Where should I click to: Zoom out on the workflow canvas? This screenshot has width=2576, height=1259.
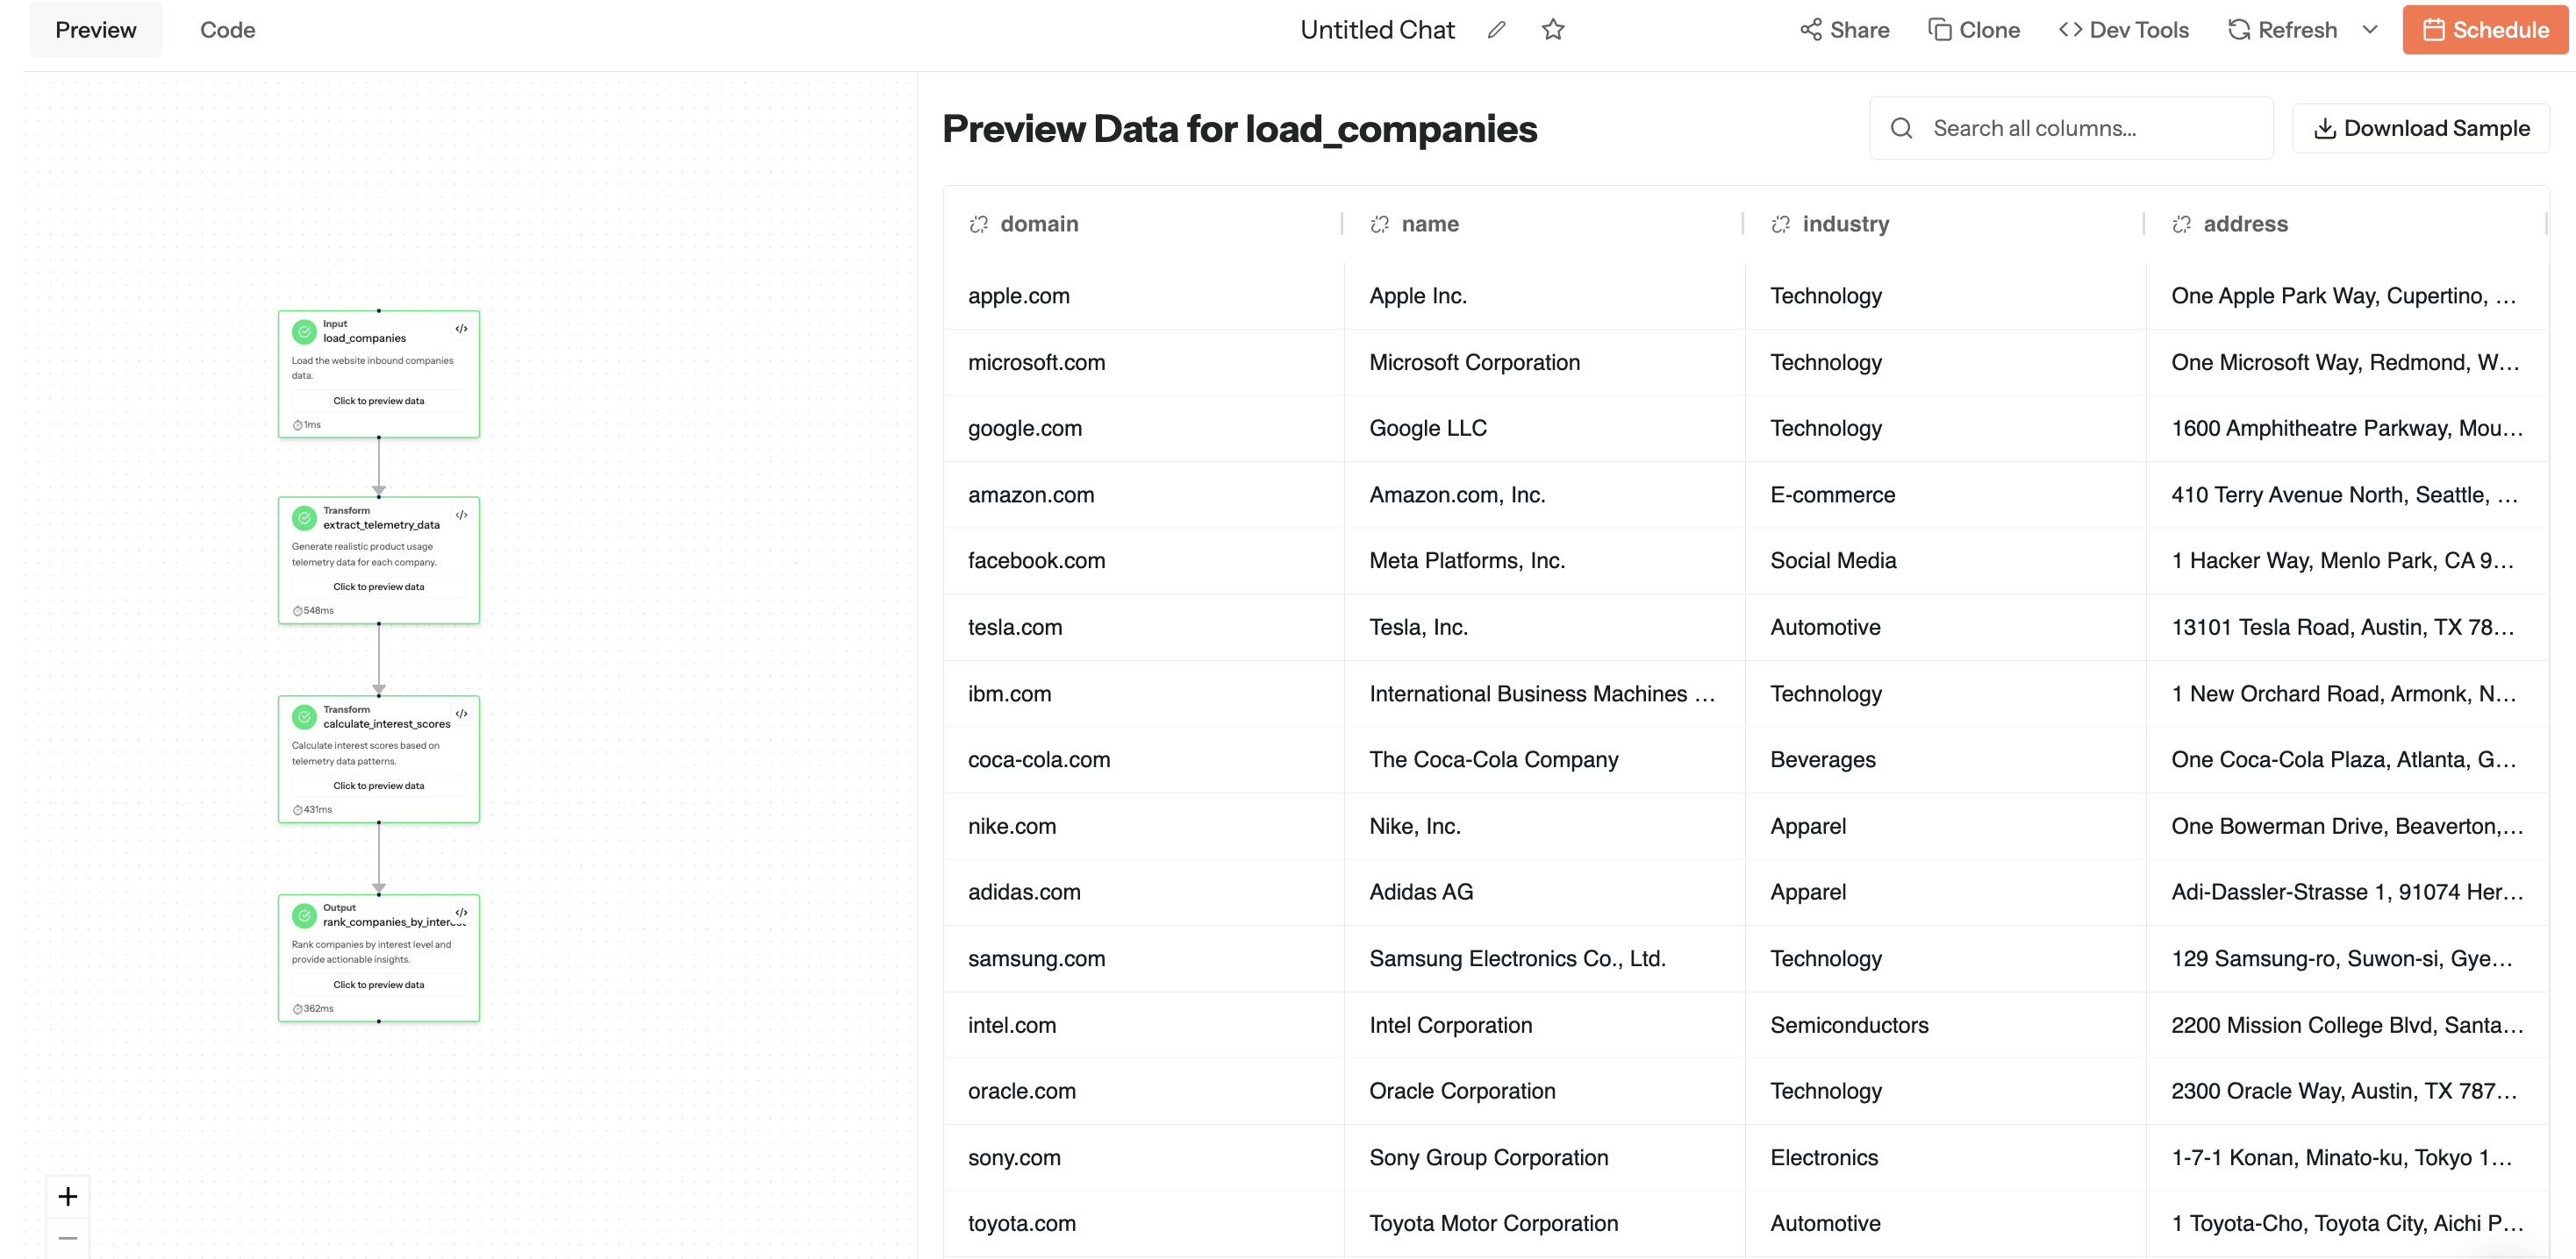68,1239
